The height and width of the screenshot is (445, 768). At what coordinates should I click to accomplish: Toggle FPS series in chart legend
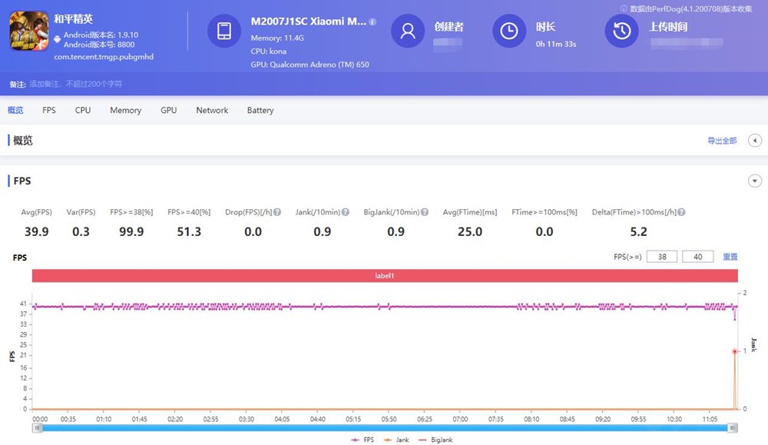362,440
